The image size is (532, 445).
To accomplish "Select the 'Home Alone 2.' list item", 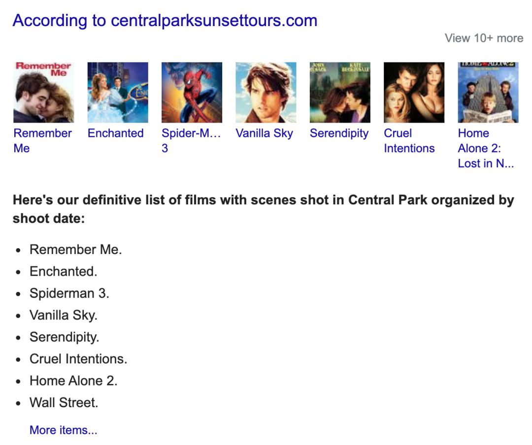I will (73, 381).
